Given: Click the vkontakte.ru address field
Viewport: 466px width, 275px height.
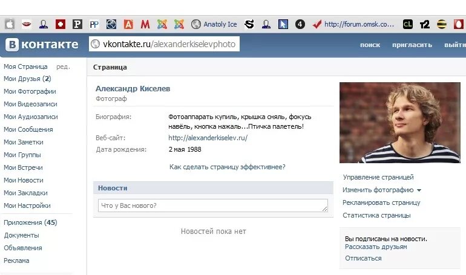Looking at the screenshot, I should 164,44.
